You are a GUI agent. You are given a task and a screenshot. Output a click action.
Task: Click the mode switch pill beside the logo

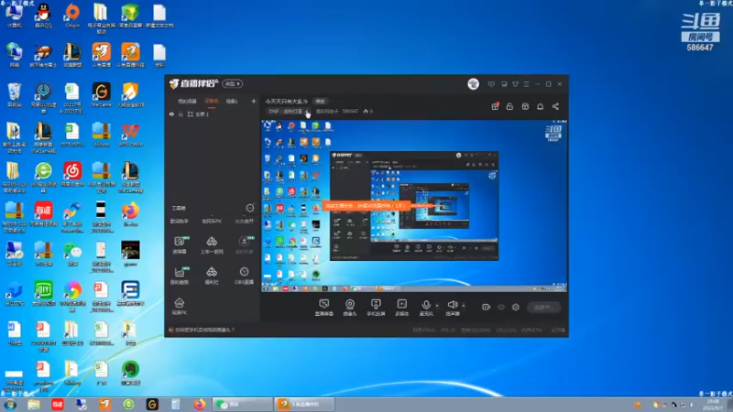click(233, 83)
